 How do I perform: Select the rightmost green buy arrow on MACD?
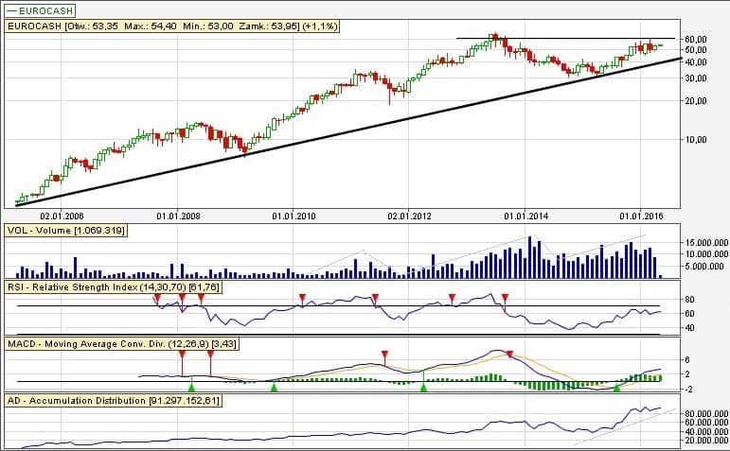616,386
